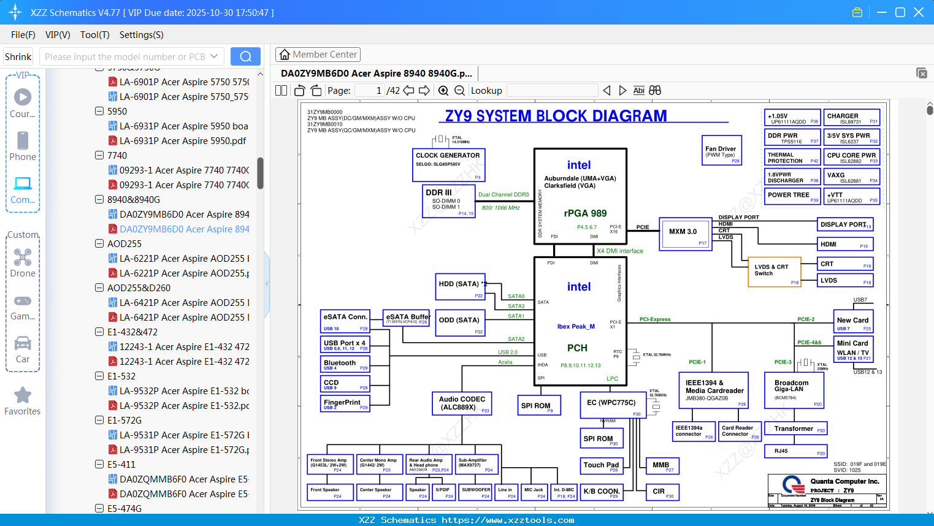
Task: Open the Favorites star section
Action: 23,402
